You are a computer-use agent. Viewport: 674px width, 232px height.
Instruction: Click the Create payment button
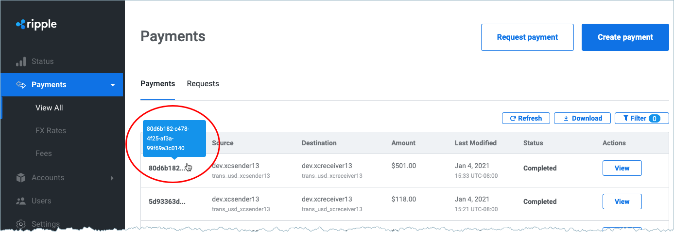(625, 37)
